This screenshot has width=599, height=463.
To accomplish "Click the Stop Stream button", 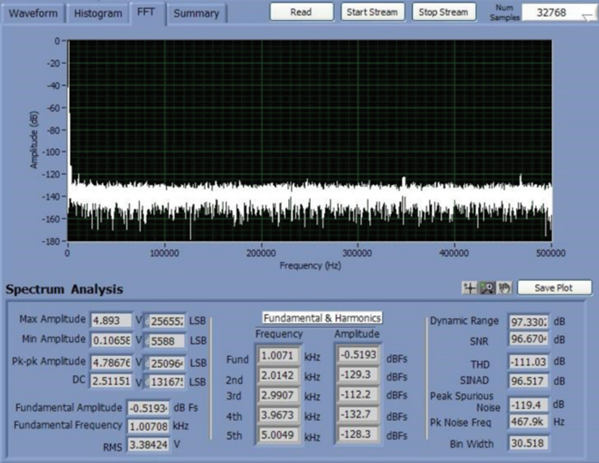I will [443, 12].
